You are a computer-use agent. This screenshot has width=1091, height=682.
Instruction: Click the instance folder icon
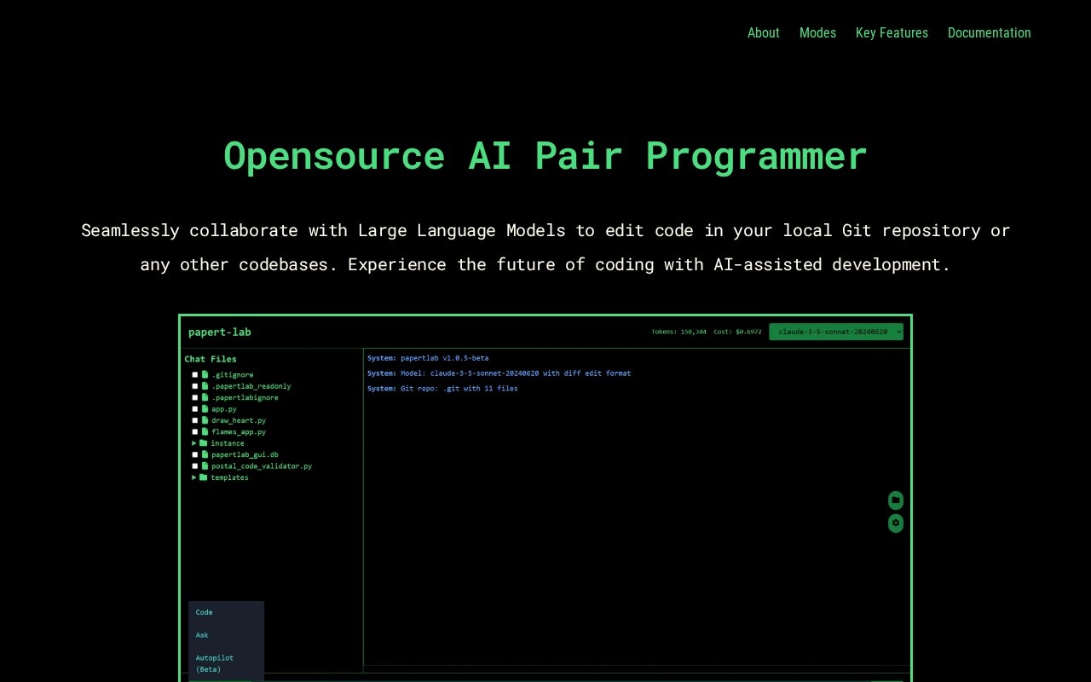click(x=204, y=443)
